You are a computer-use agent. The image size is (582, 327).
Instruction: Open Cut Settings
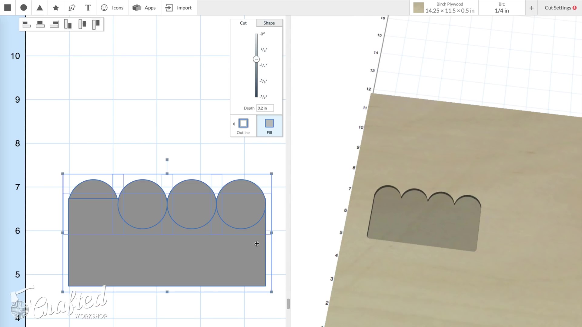coord(560,8)
